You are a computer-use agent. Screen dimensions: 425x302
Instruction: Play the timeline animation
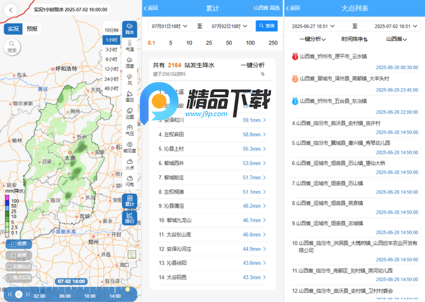tap(19, 294)
